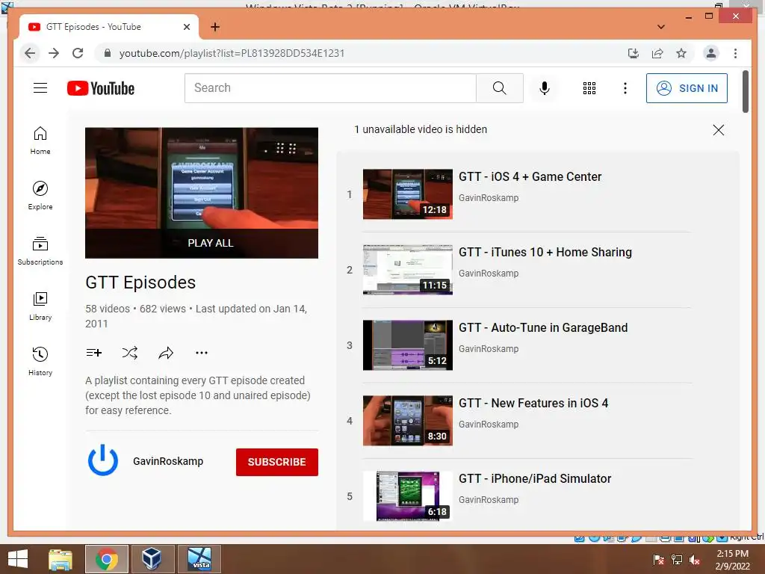Go to Home in the sidebar

coord(40,141)
